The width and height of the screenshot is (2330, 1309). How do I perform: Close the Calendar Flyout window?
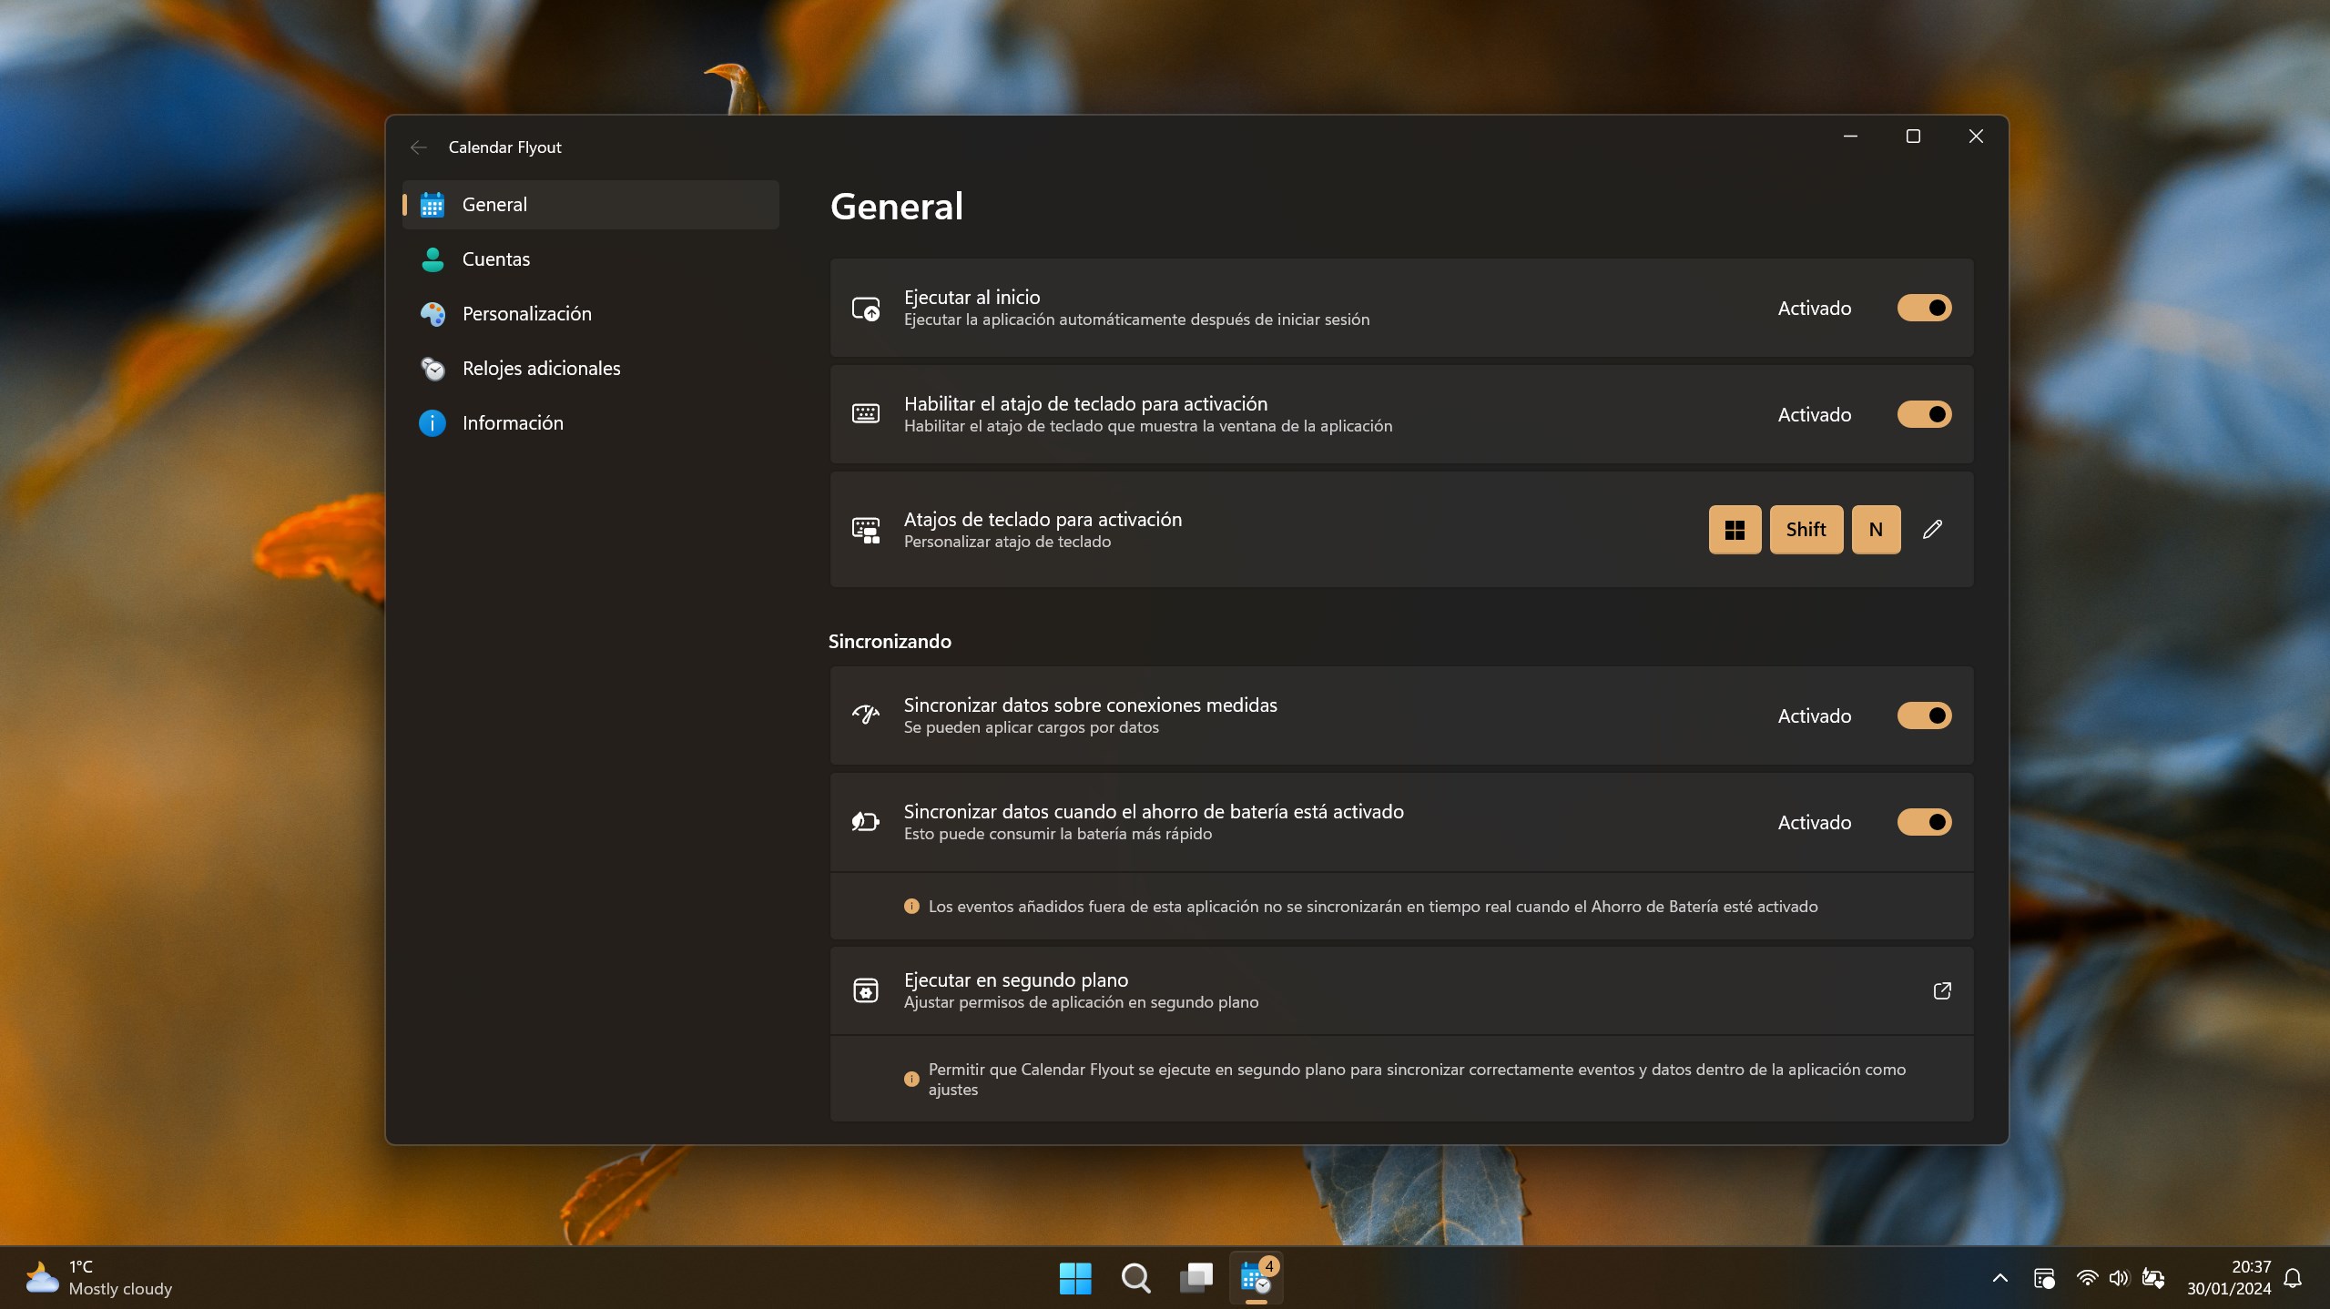pyautogui.click(x=1975, y=137)
